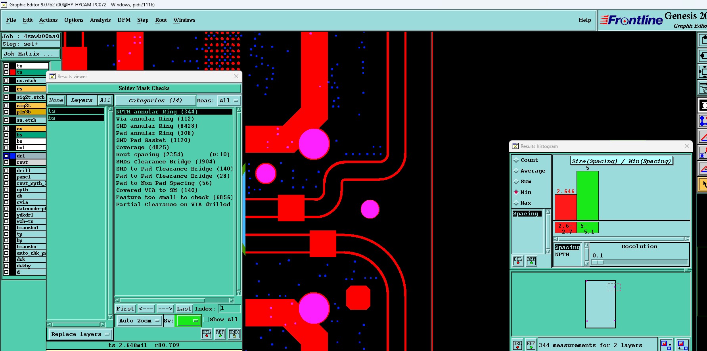
Task: Open Help menu
Action: (x=584, y=20)
